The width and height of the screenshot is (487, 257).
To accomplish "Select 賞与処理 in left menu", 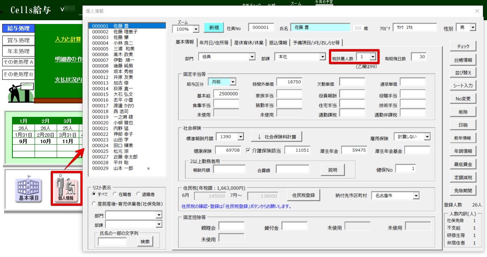I will point(18,40).
